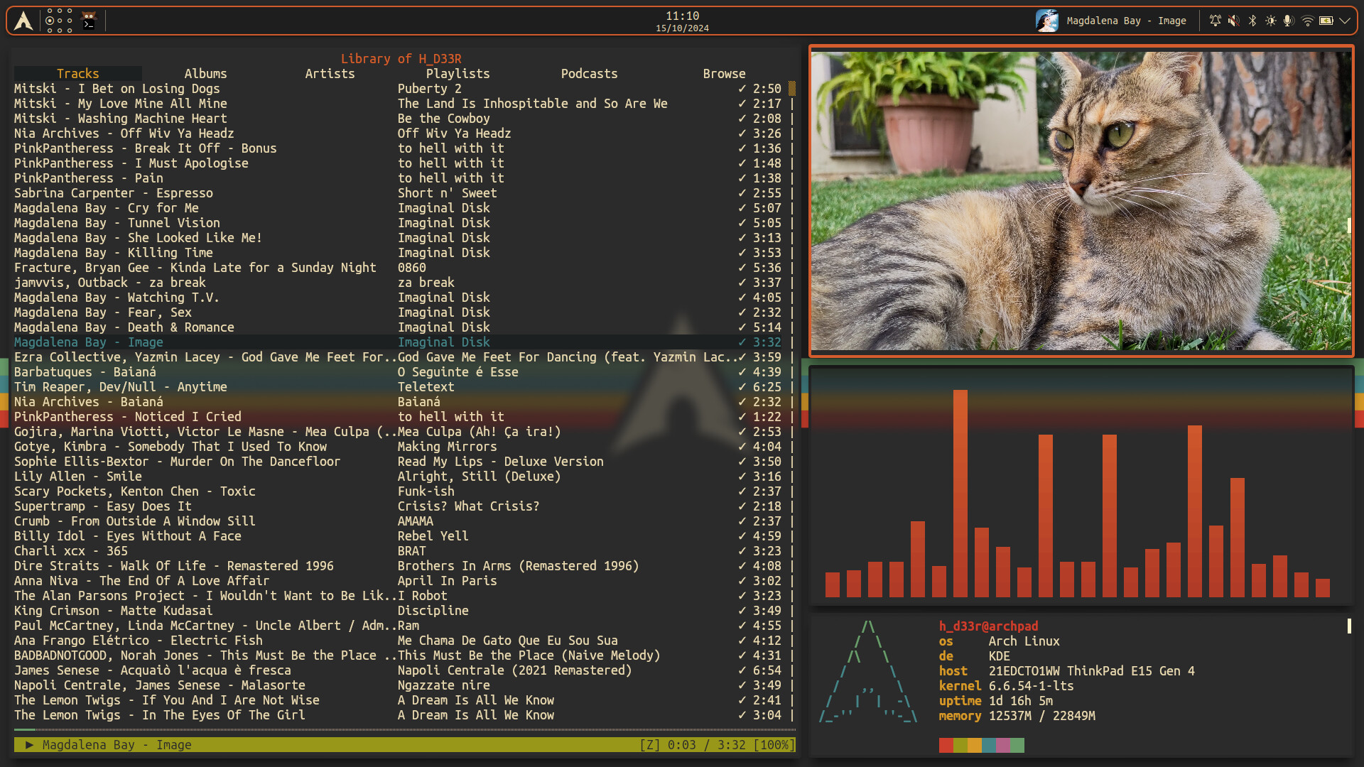
Task: Click the battery charging tray icon
Action: click(1326, 21)
